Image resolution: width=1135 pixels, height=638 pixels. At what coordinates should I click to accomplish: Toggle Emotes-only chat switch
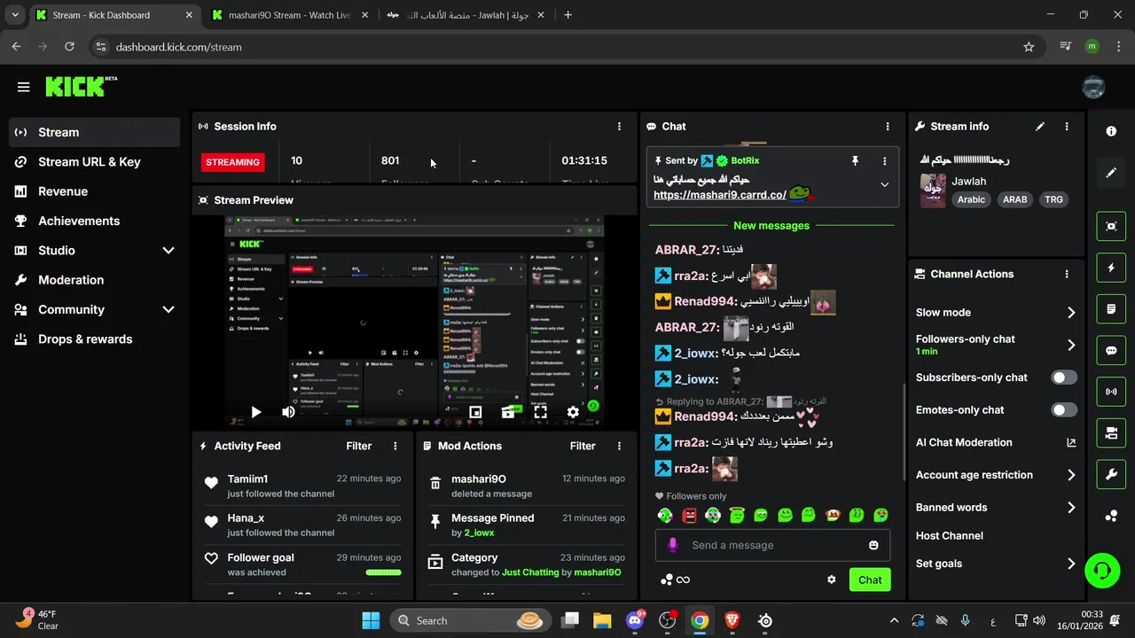coord(1064,409)
